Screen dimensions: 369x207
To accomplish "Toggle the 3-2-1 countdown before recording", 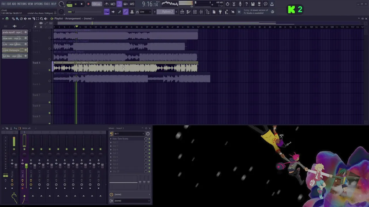I will click(x=119, y=4).
